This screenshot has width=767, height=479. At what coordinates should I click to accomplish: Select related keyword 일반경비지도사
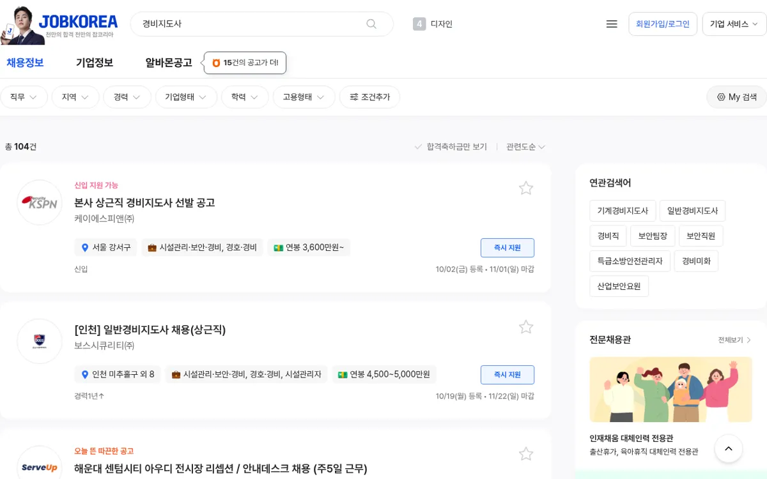692,211
